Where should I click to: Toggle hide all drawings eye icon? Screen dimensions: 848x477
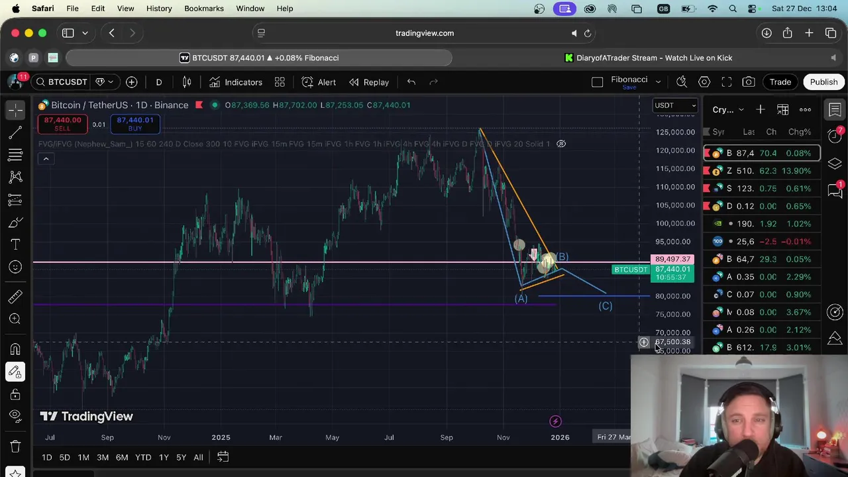click(15, 416)
